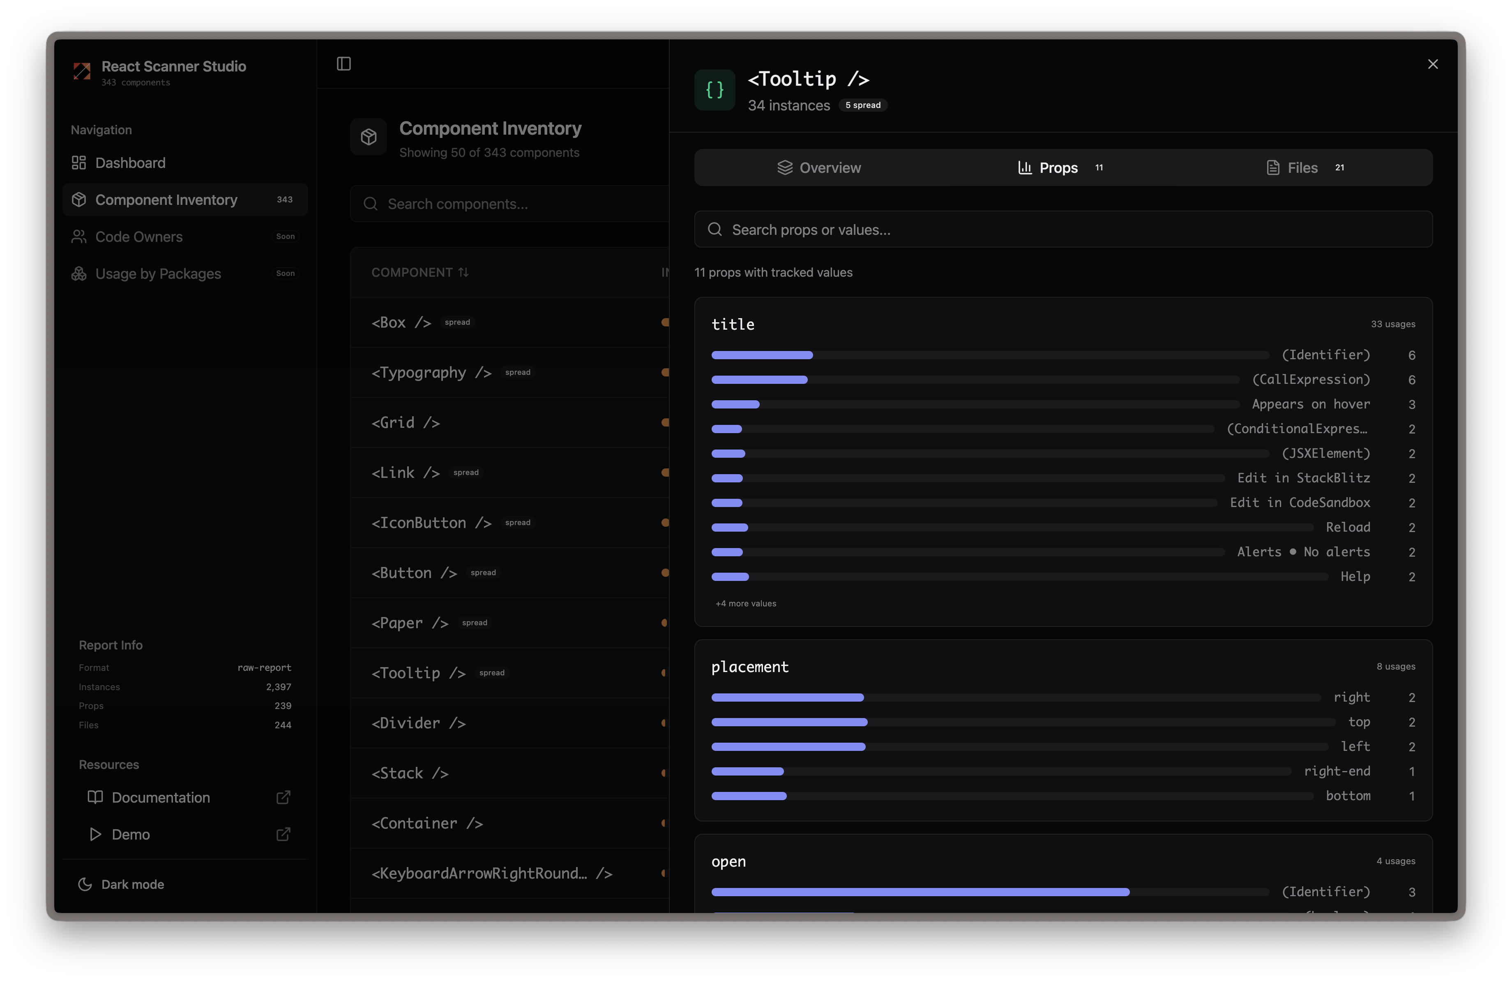Click the package icon beside Component Inventory heading

click(369, 136)
